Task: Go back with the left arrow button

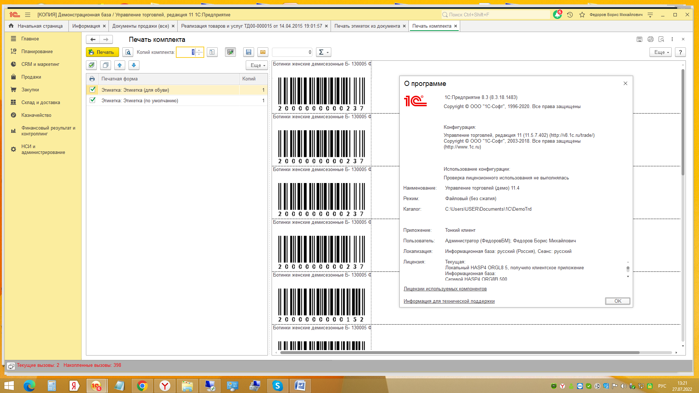Action: 93,39
